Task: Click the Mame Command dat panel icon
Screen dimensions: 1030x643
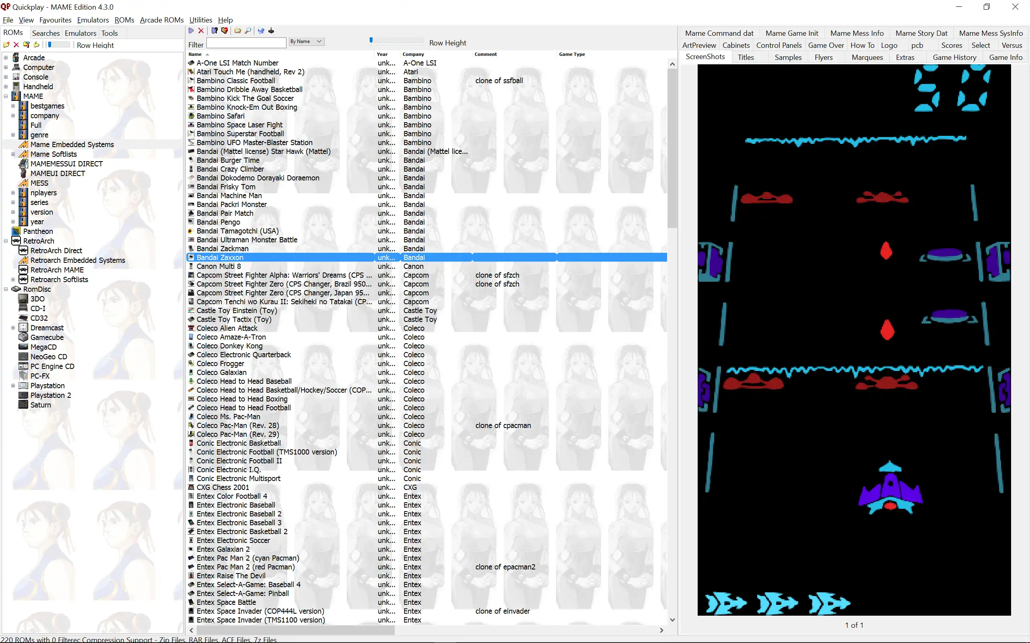Action: pyautogui.click(x=719, y=33)
